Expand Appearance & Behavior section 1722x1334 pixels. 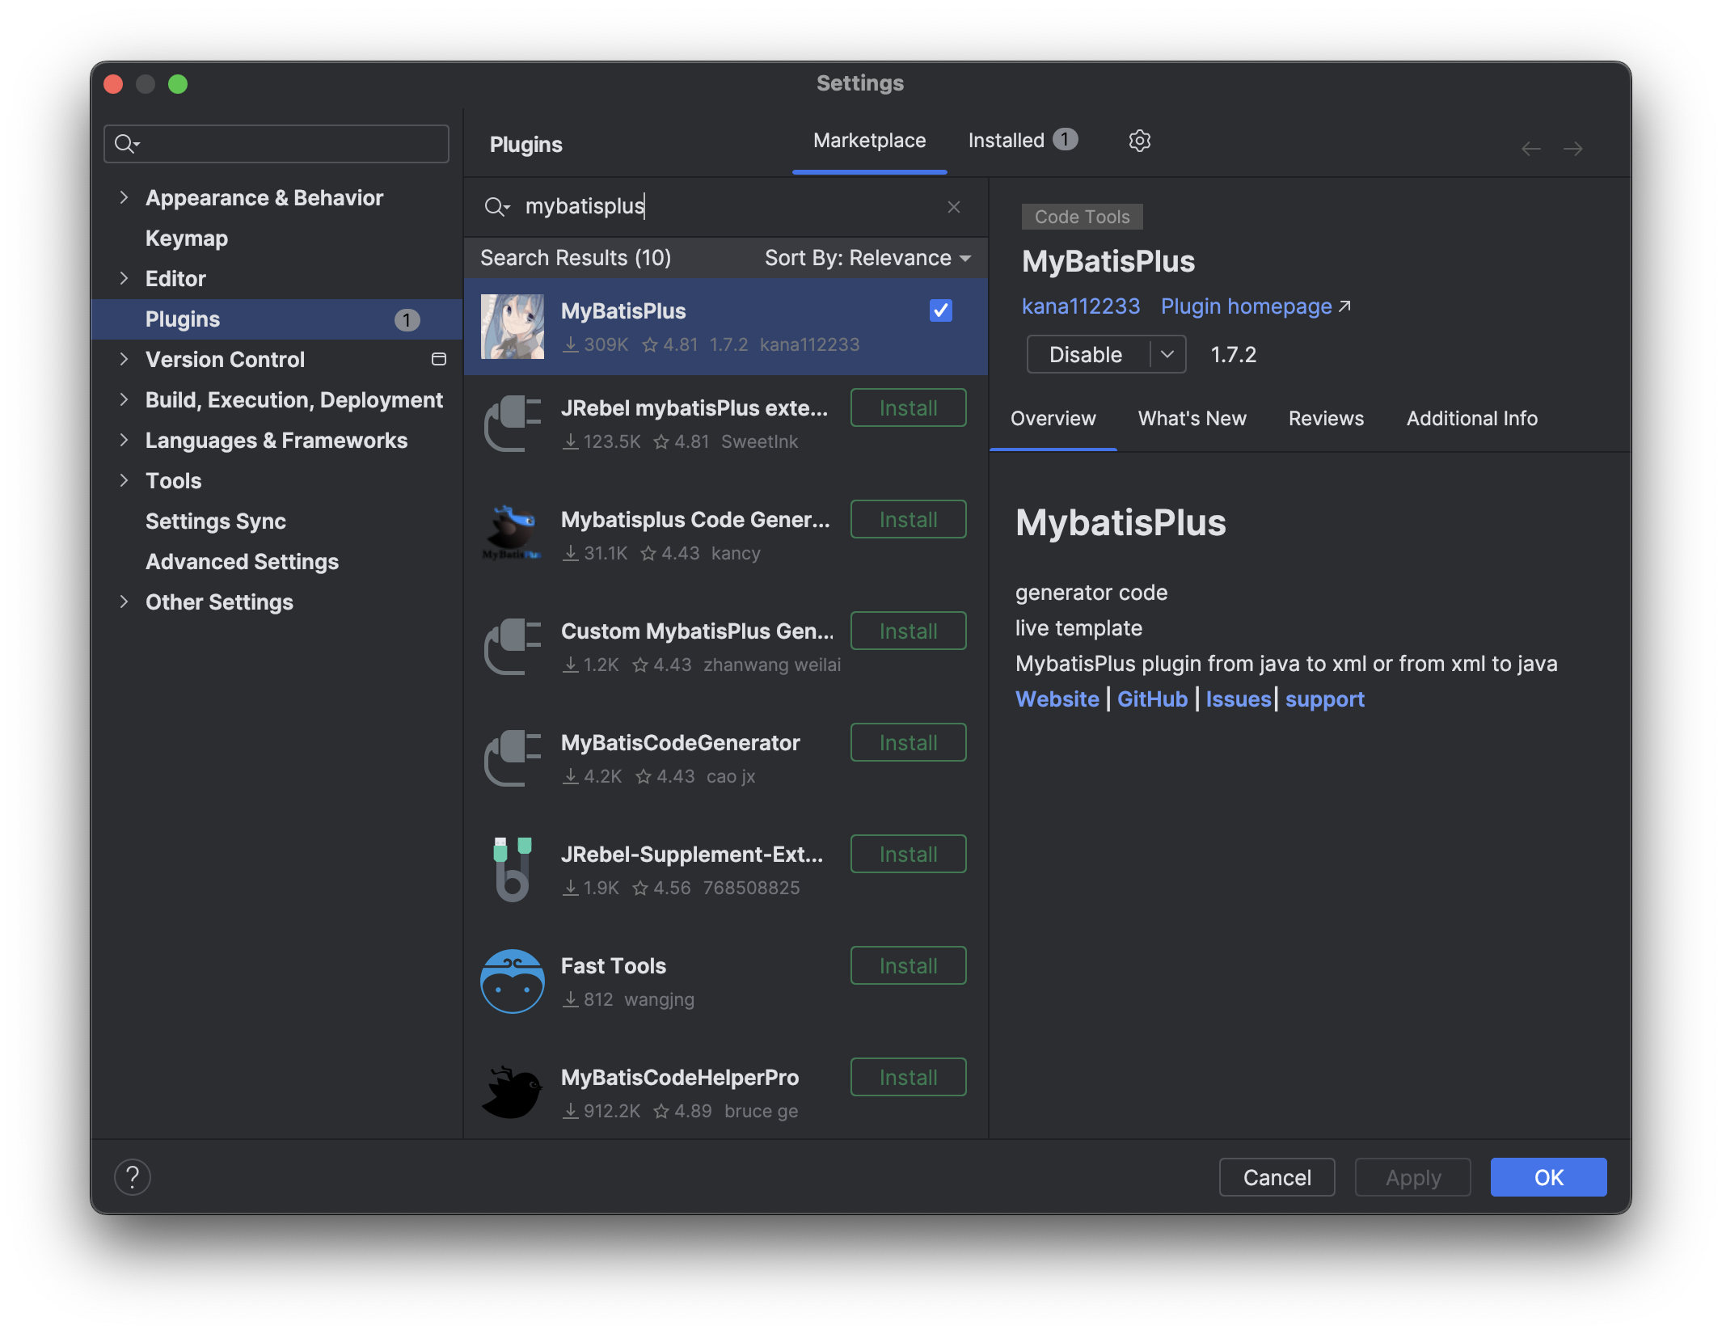(x=124, y=197)
